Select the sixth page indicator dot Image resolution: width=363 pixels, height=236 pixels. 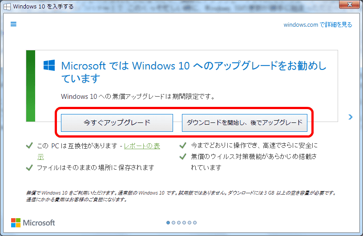click(x=195, y=223)
